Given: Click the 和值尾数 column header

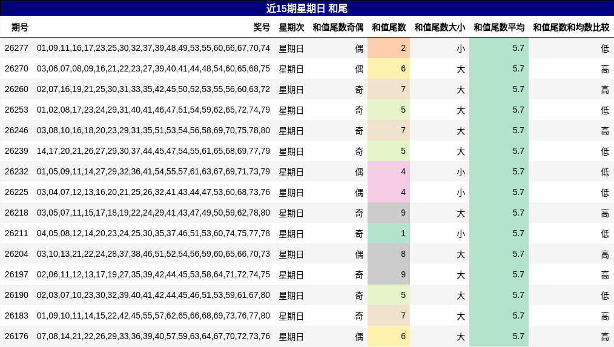Looking at the screenshot, I should [389, 27].
